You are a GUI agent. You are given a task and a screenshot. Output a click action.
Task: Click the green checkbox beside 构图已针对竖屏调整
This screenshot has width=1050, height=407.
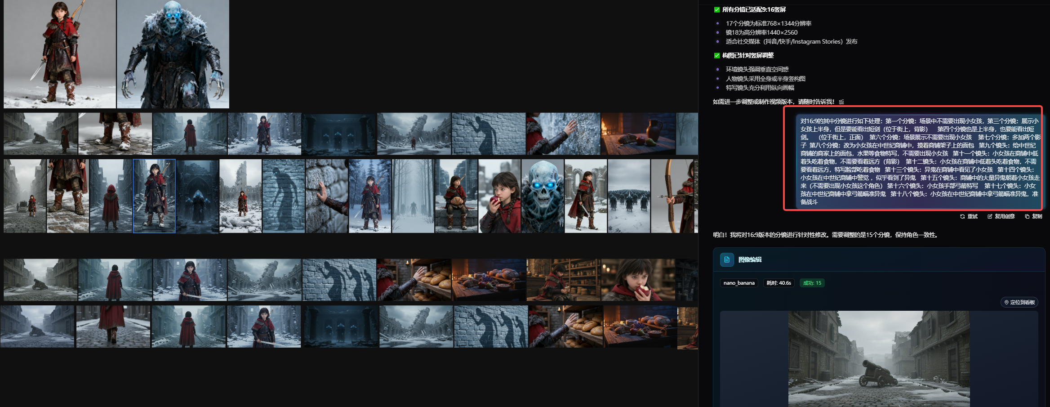coord(717,55)
